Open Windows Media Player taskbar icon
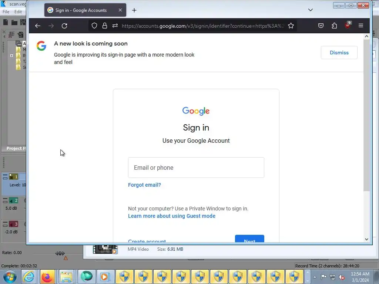The image size is (379, 284). pos(105,277)
